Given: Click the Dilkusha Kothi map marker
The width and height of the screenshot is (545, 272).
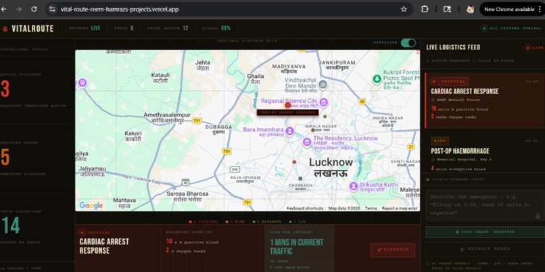Looking at the screenshot, I should (354, 186).
